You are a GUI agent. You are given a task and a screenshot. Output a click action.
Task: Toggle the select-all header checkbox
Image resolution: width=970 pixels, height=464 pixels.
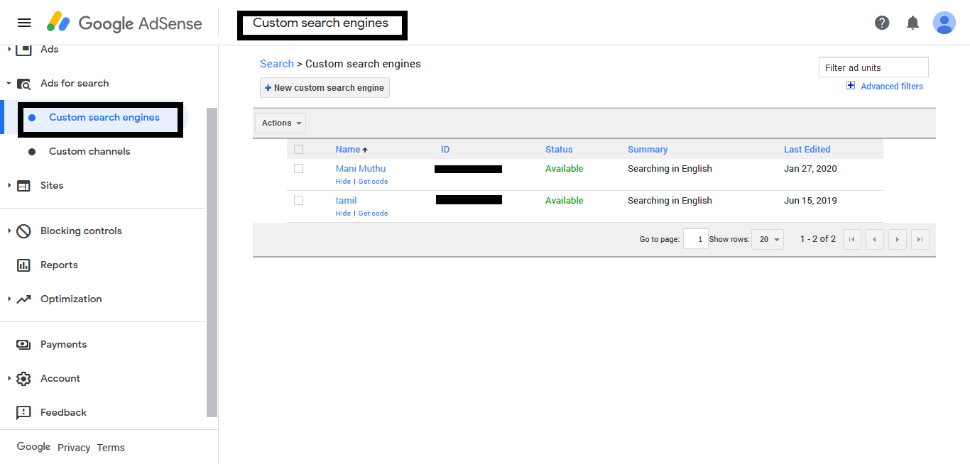[x=298, y=150]
